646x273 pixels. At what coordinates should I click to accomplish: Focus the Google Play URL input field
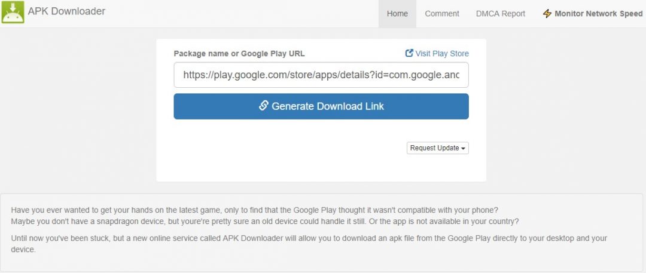pyautogui.click(x=321, y=75)
